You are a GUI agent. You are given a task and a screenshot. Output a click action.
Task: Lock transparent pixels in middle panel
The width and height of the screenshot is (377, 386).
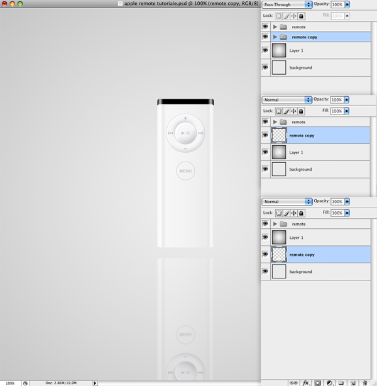point(278,111)
